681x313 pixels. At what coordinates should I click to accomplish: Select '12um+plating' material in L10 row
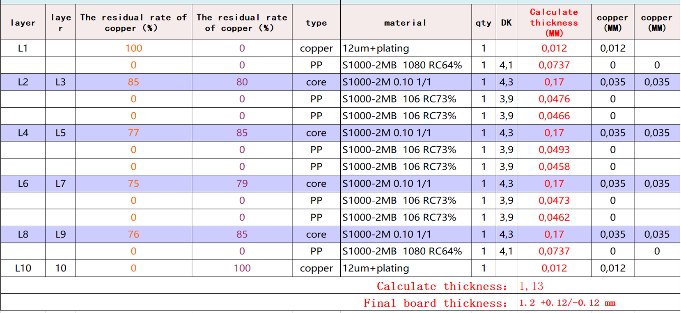[x=376, y=268]
